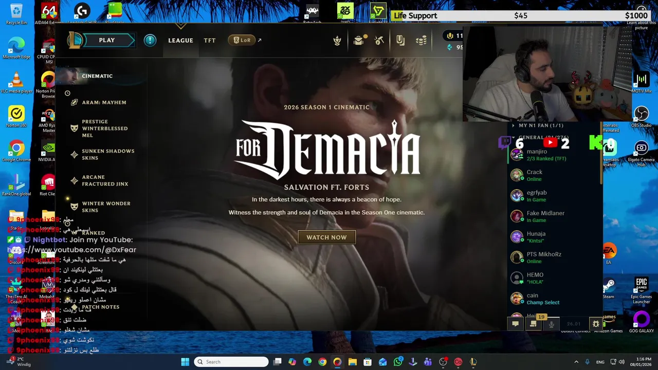
Task: Open the League client icon on the taskbar
Action: [473, 362]
